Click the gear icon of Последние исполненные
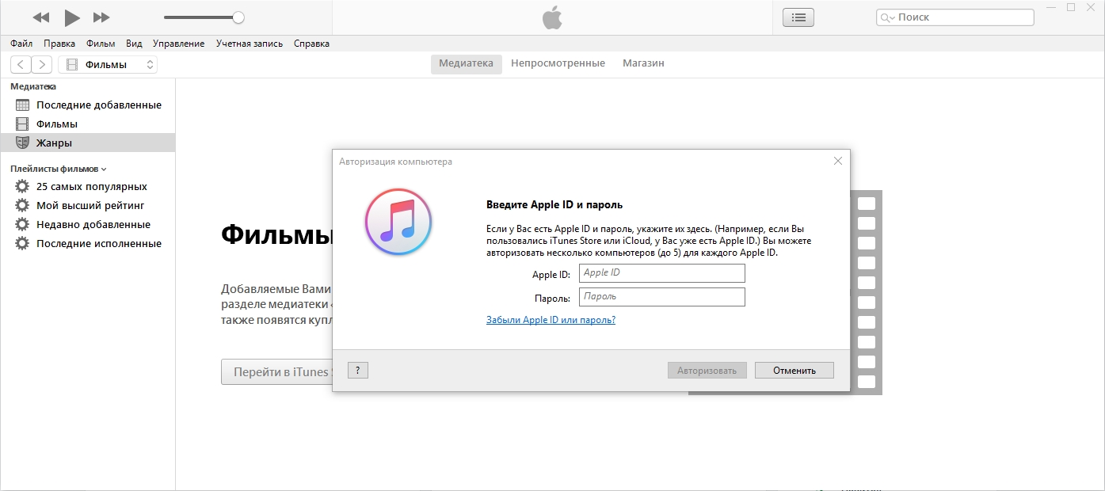 [x=22, y=244]
